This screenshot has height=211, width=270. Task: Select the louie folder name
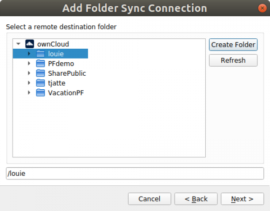(x=56, y=54)
